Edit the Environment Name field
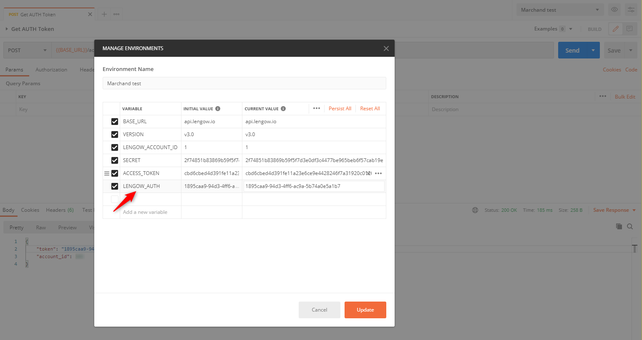Image resolution: width=642 pixels, height=340 pixels. click(244, 84)
